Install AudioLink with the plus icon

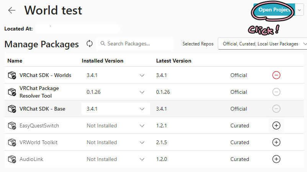276,159
